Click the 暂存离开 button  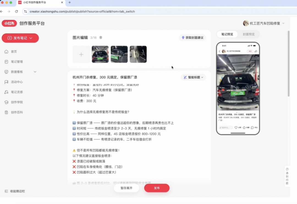[126, 188]
